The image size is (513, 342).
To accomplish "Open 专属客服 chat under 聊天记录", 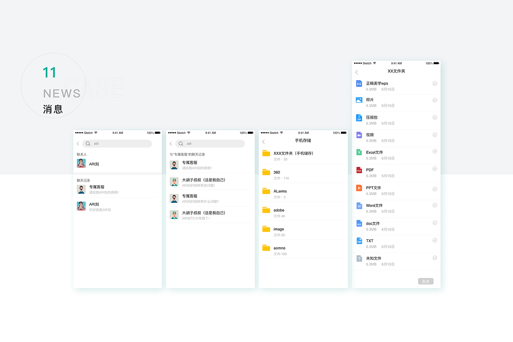I will tap(117, 189).
